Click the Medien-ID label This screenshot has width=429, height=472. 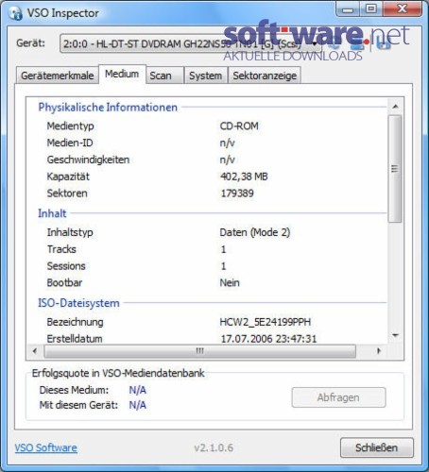pos(70,143)
